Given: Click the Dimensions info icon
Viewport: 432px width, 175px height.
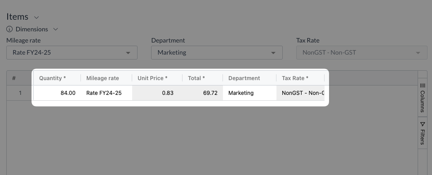Looking at the screenshot, I should tap(9, 29).
